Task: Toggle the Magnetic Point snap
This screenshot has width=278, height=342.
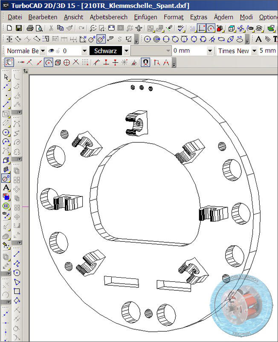Action: pos(146,63)
